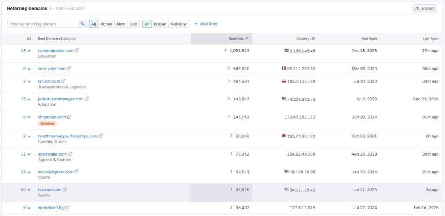Image resolution: width=445 pixels, height=216 pixels.
Task: Open external link icon next to juventusacademysa.com
Action: tap(86, 99)
